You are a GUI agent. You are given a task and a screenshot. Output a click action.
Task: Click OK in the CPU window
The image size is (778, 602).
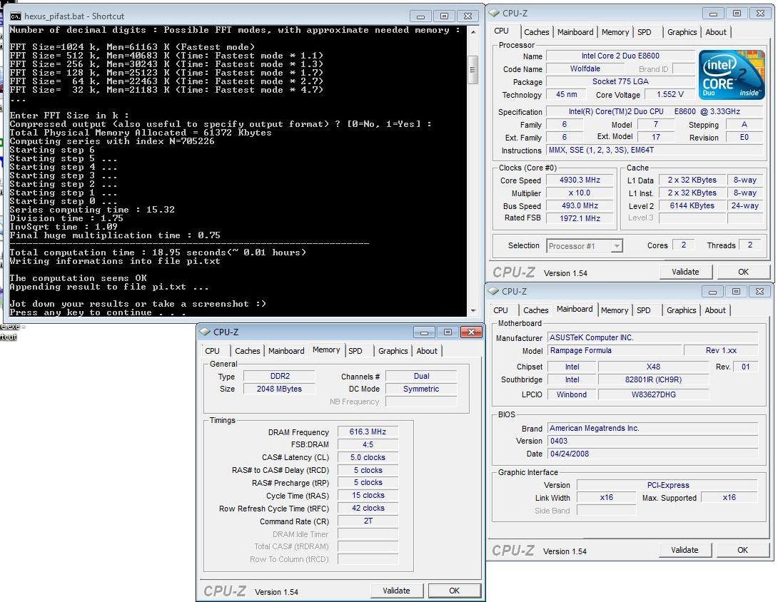pos(743,272)
